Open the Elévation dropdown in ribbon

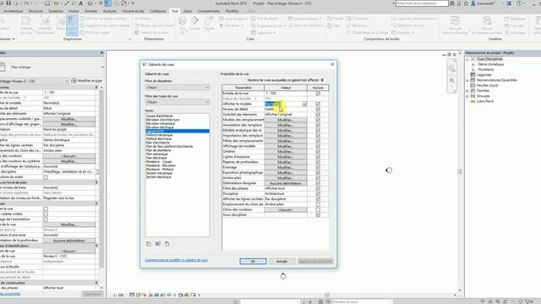(x=232, y=25)
